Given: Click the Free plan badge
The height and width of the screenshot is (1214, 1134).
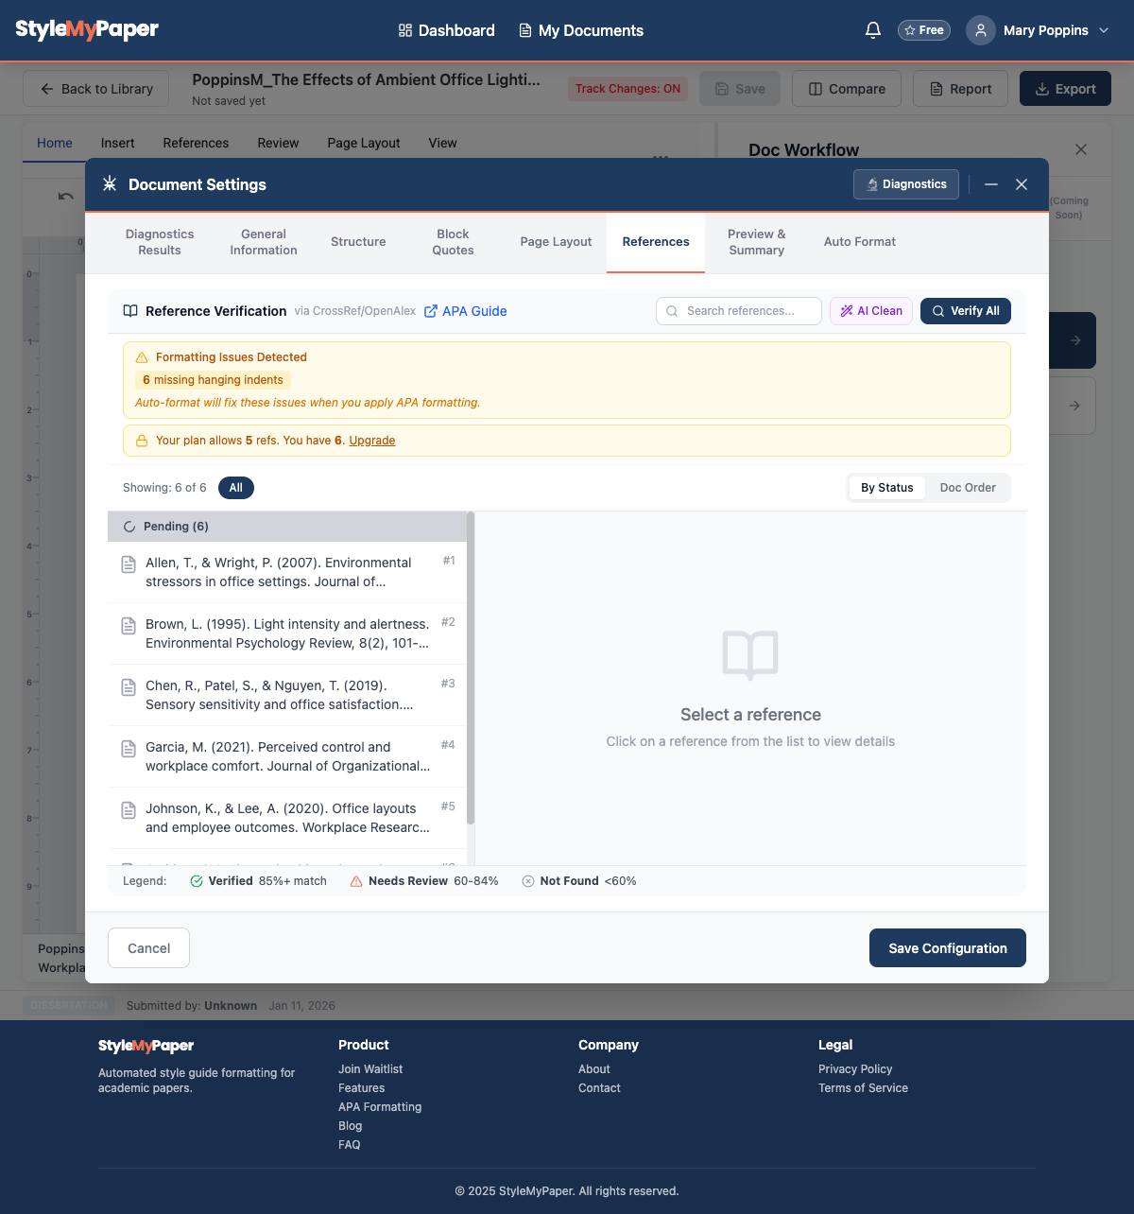Looking at the screenshot, I should click(924, 30).
